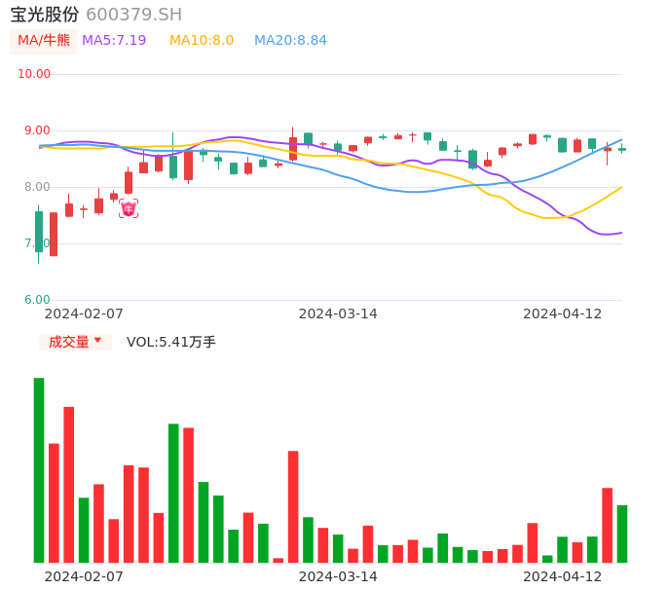668x590 pixels.
Task: Click the tallest green volume bar
Action: 39,469
